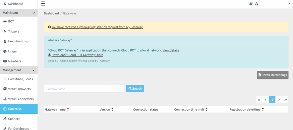Collapse the Management section
Image resolution: width=293 pixels, height=130 pixels.
(19, 70)
